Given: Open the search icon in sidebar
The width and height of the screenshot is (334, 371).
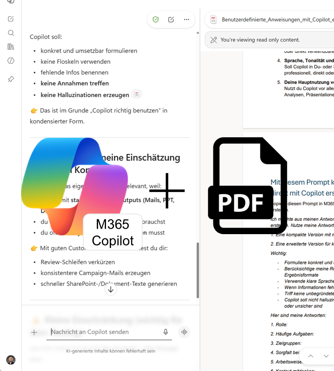Looking at the screenshot, I should (x=11, y=33).
